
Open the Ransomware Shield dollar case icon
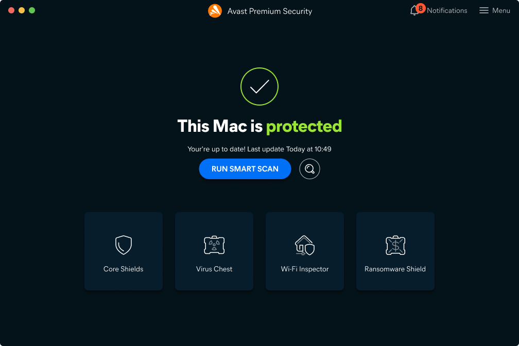pyautogui.click(x=395, y=246)
